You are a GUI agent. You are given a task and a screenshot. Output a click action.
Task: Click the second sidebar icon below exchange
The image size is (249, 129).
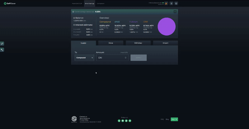tap(2, 50)
